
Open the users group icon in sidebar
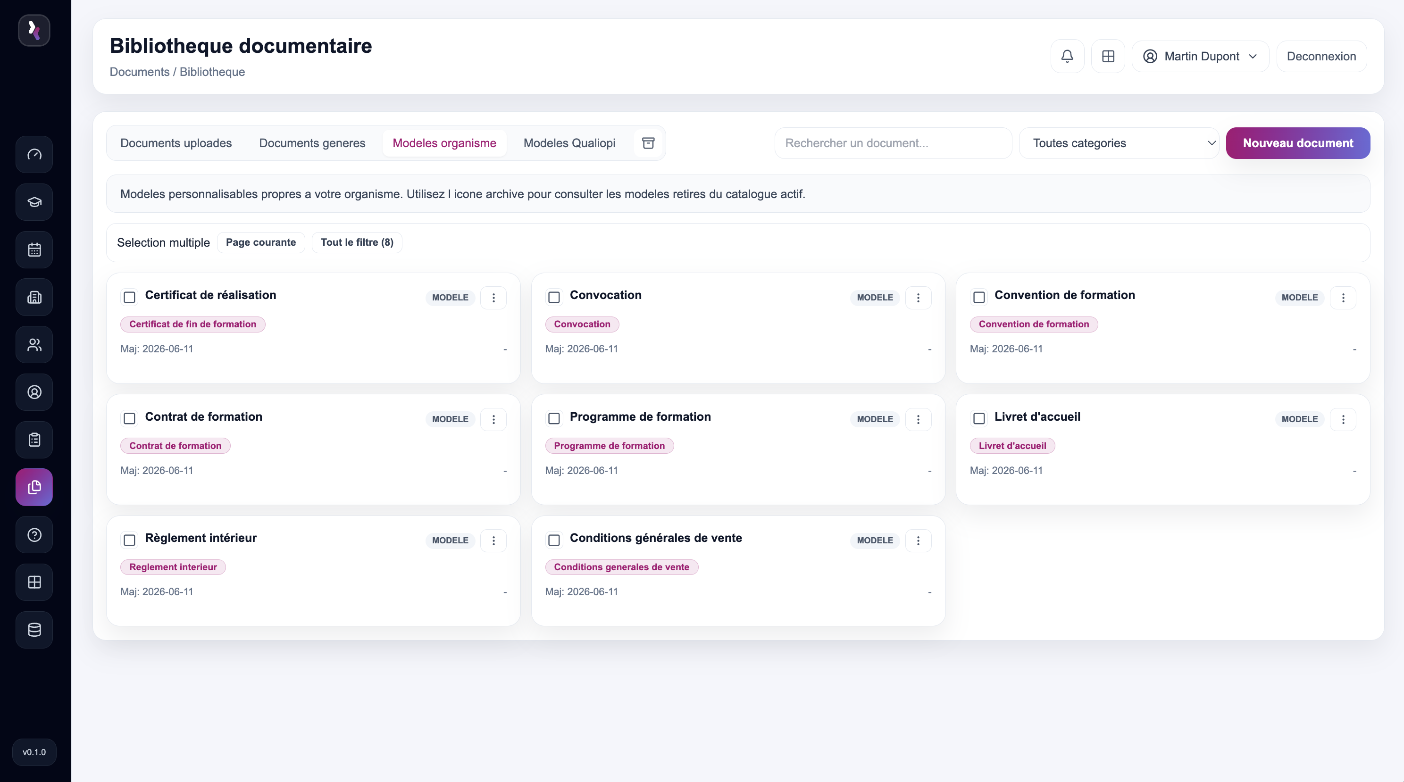pos(34,344)
